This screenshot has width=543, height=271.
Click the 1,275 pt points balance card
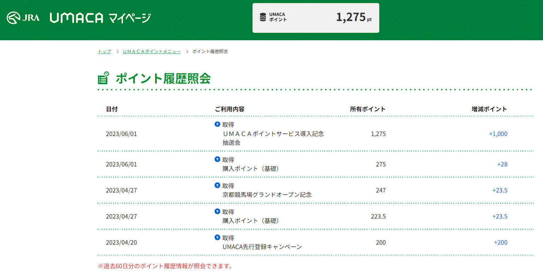coord(316,18)
